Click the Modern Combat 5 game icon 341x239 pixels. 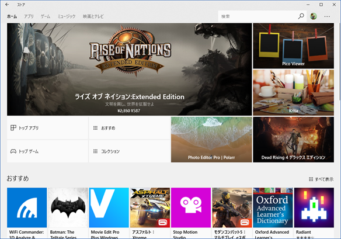click(232, 207)
